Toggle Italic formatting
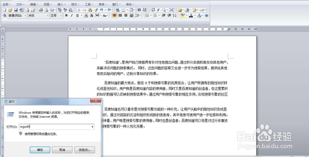 72,15
